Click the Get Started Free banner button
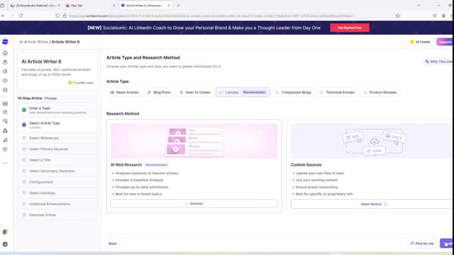The height and width of the screenshot is (255, 454). 350,28
